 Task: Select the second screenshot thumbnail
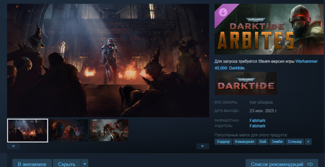(x=69, y=130)
